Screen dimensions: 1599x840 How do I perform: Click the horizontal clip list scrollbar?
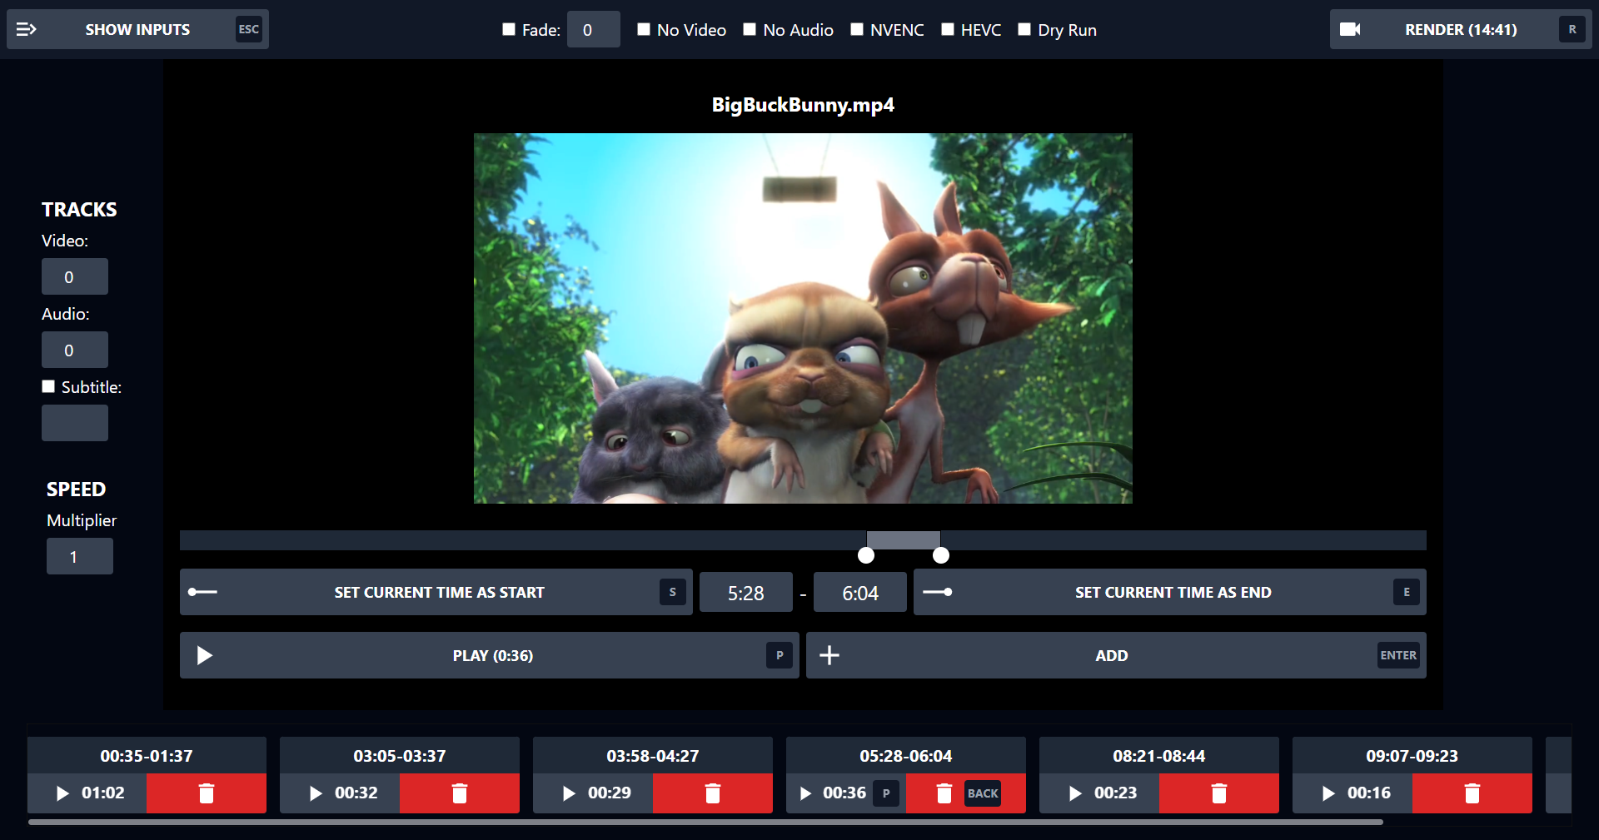coord(705,822)
